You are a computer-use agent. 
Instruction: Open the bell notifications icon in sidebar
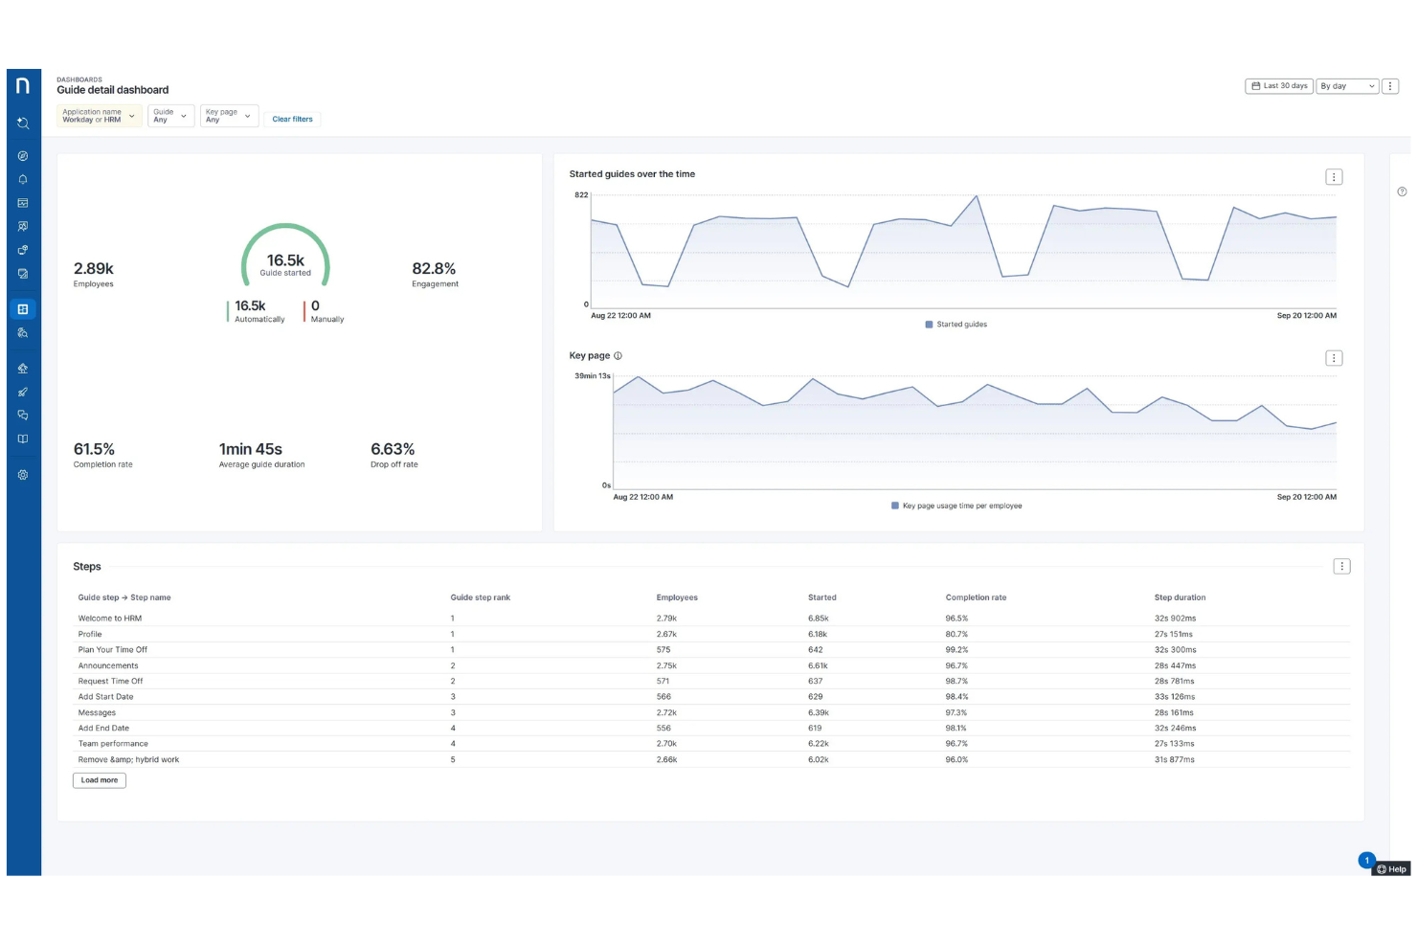tap(23, 180)
